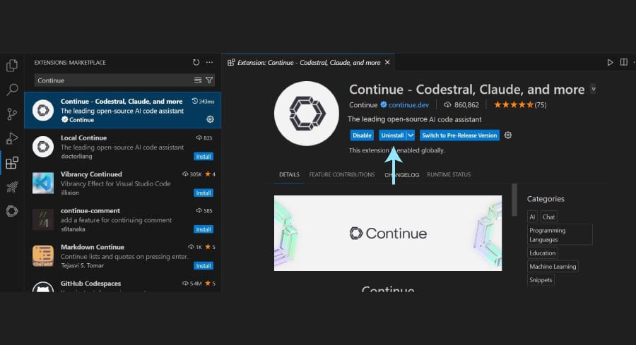Clear the extension search results
The width and height of the screenshot is (636, 345).
pos(198,80)
